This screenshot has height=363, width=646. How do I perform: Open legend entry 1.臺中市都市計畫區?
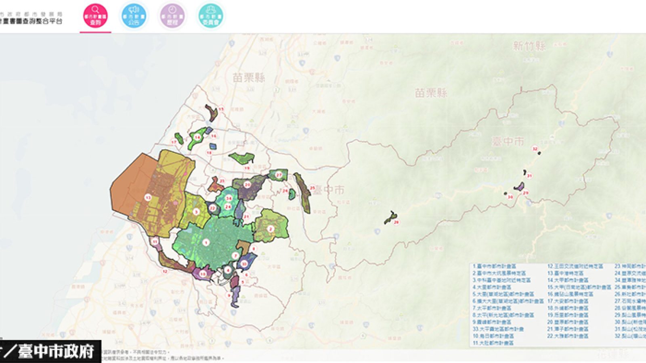pyautogui.click(x=494, y=266)
